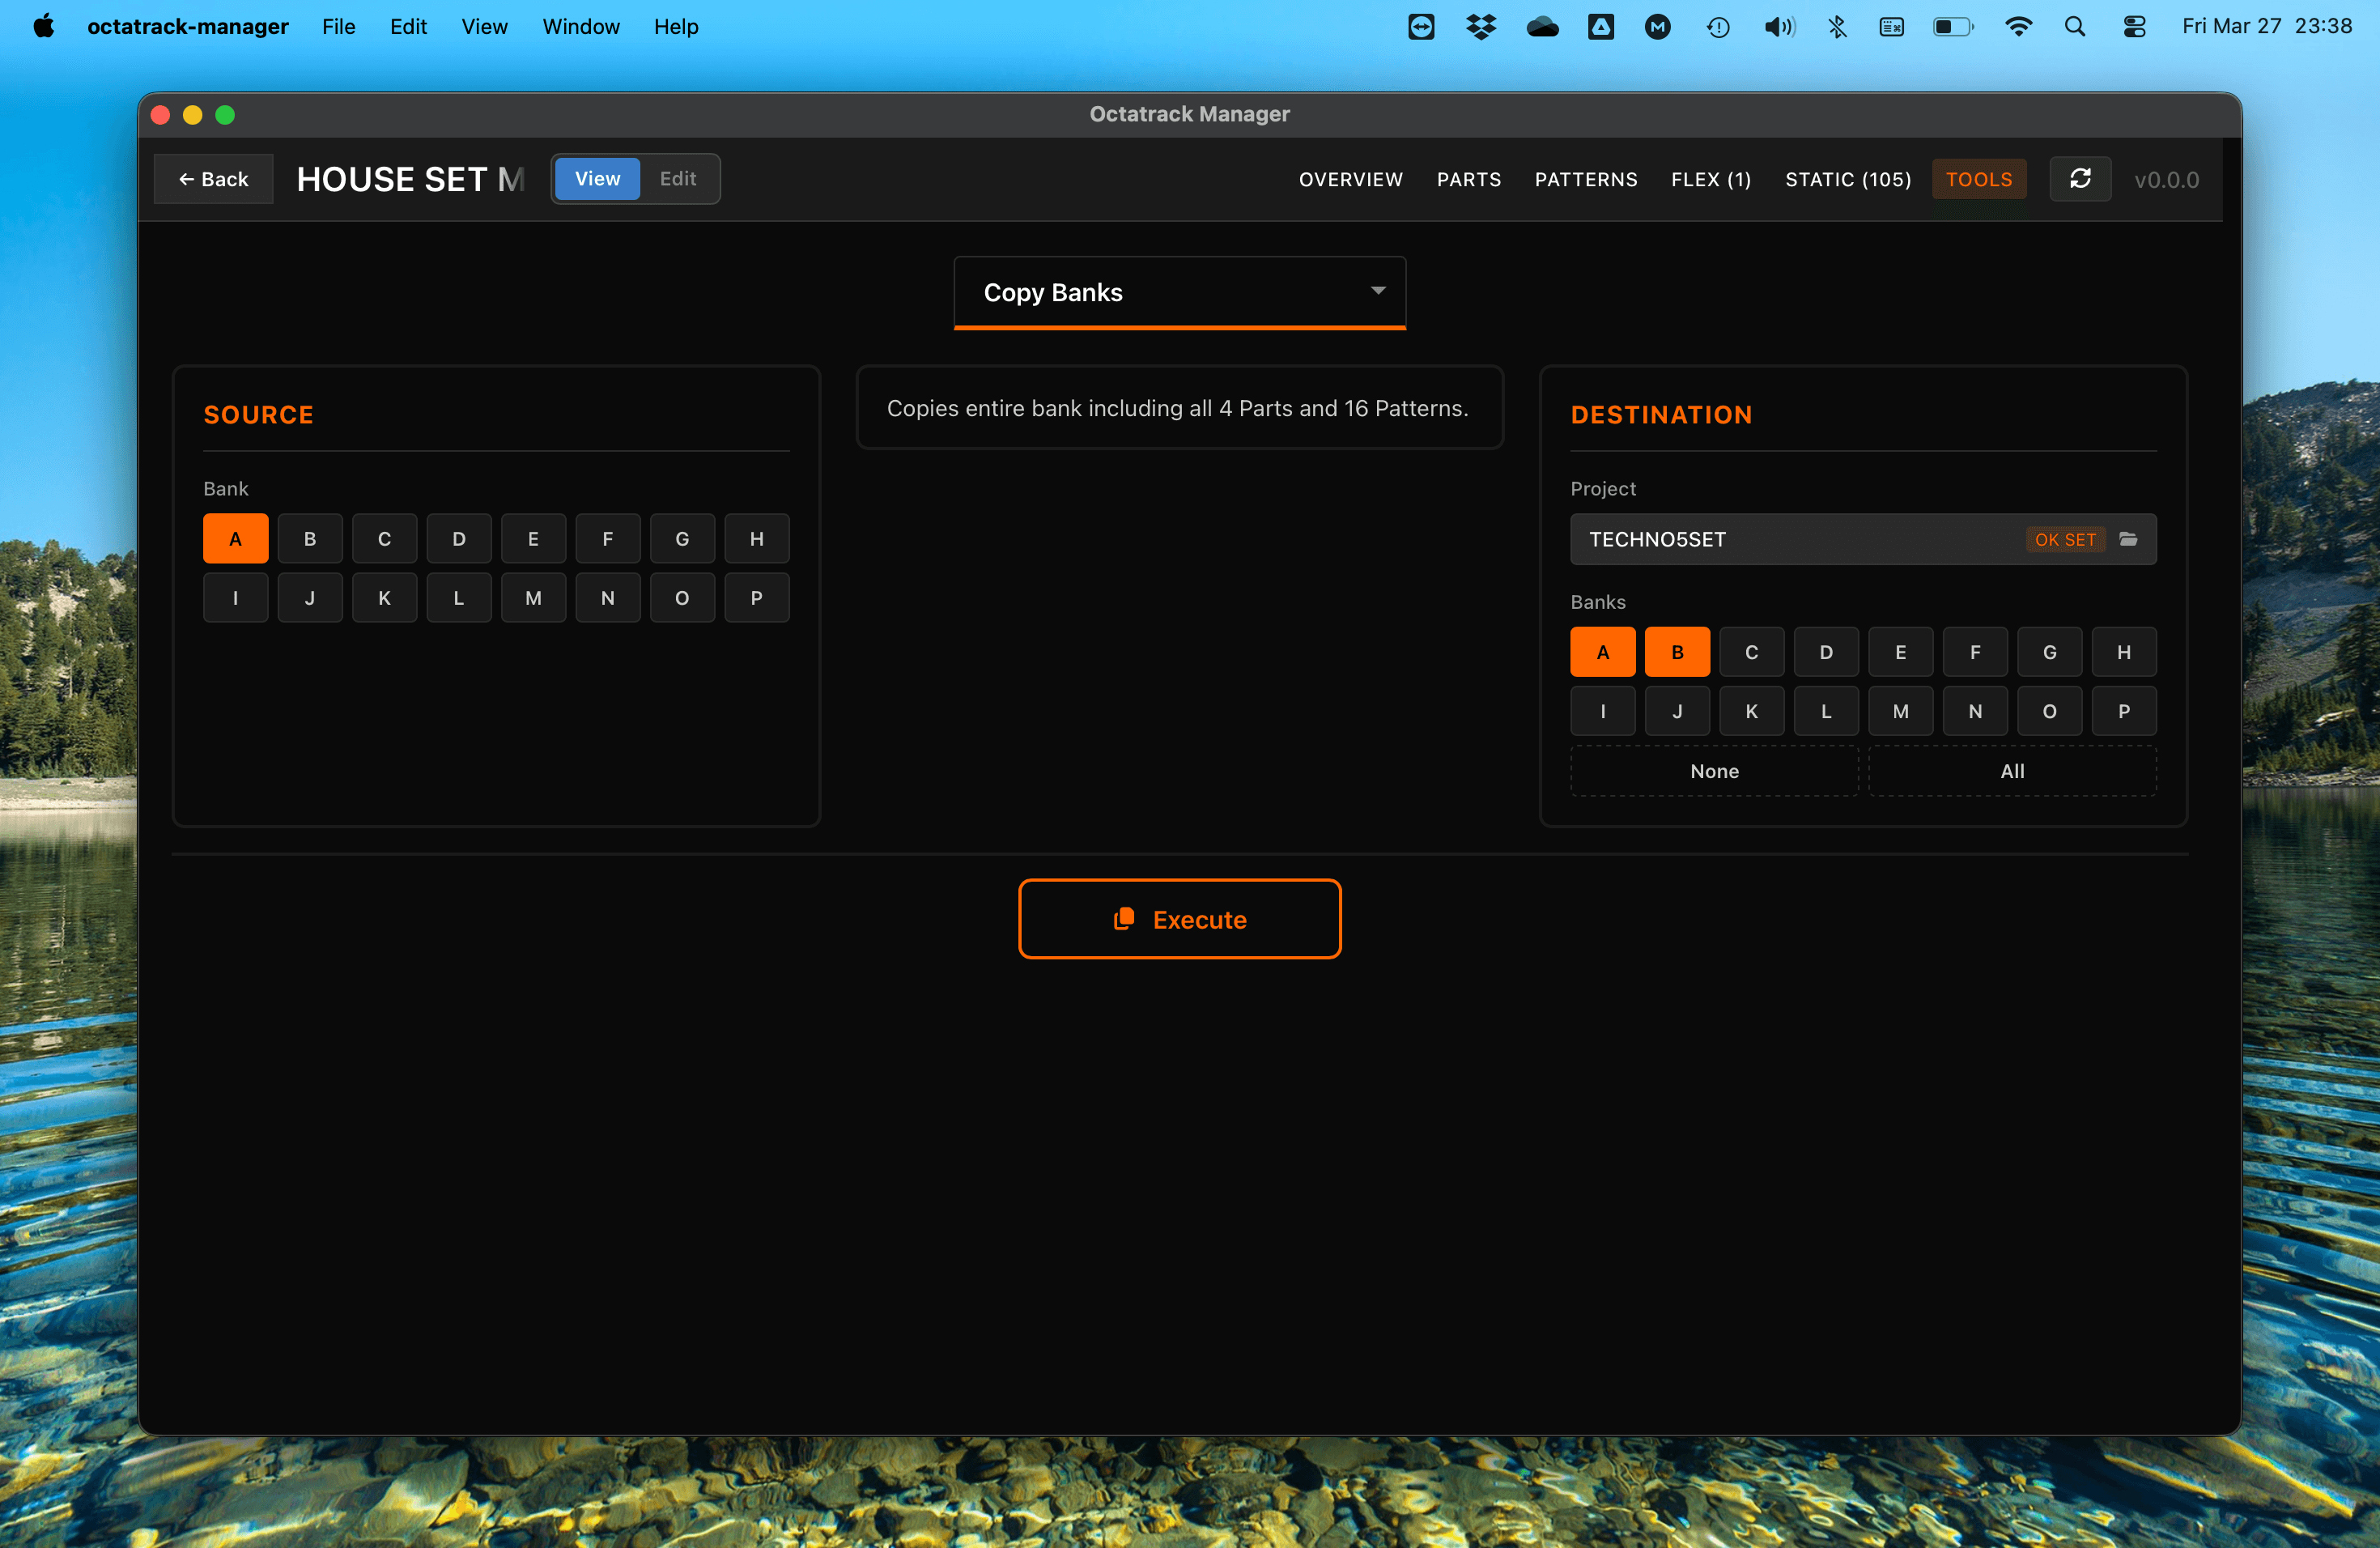Go Back to the project list

coord(213,179)
